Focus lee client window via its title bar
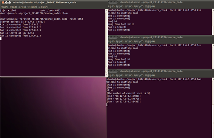Viewport: 214px width, 138px height. pos(151,37)
